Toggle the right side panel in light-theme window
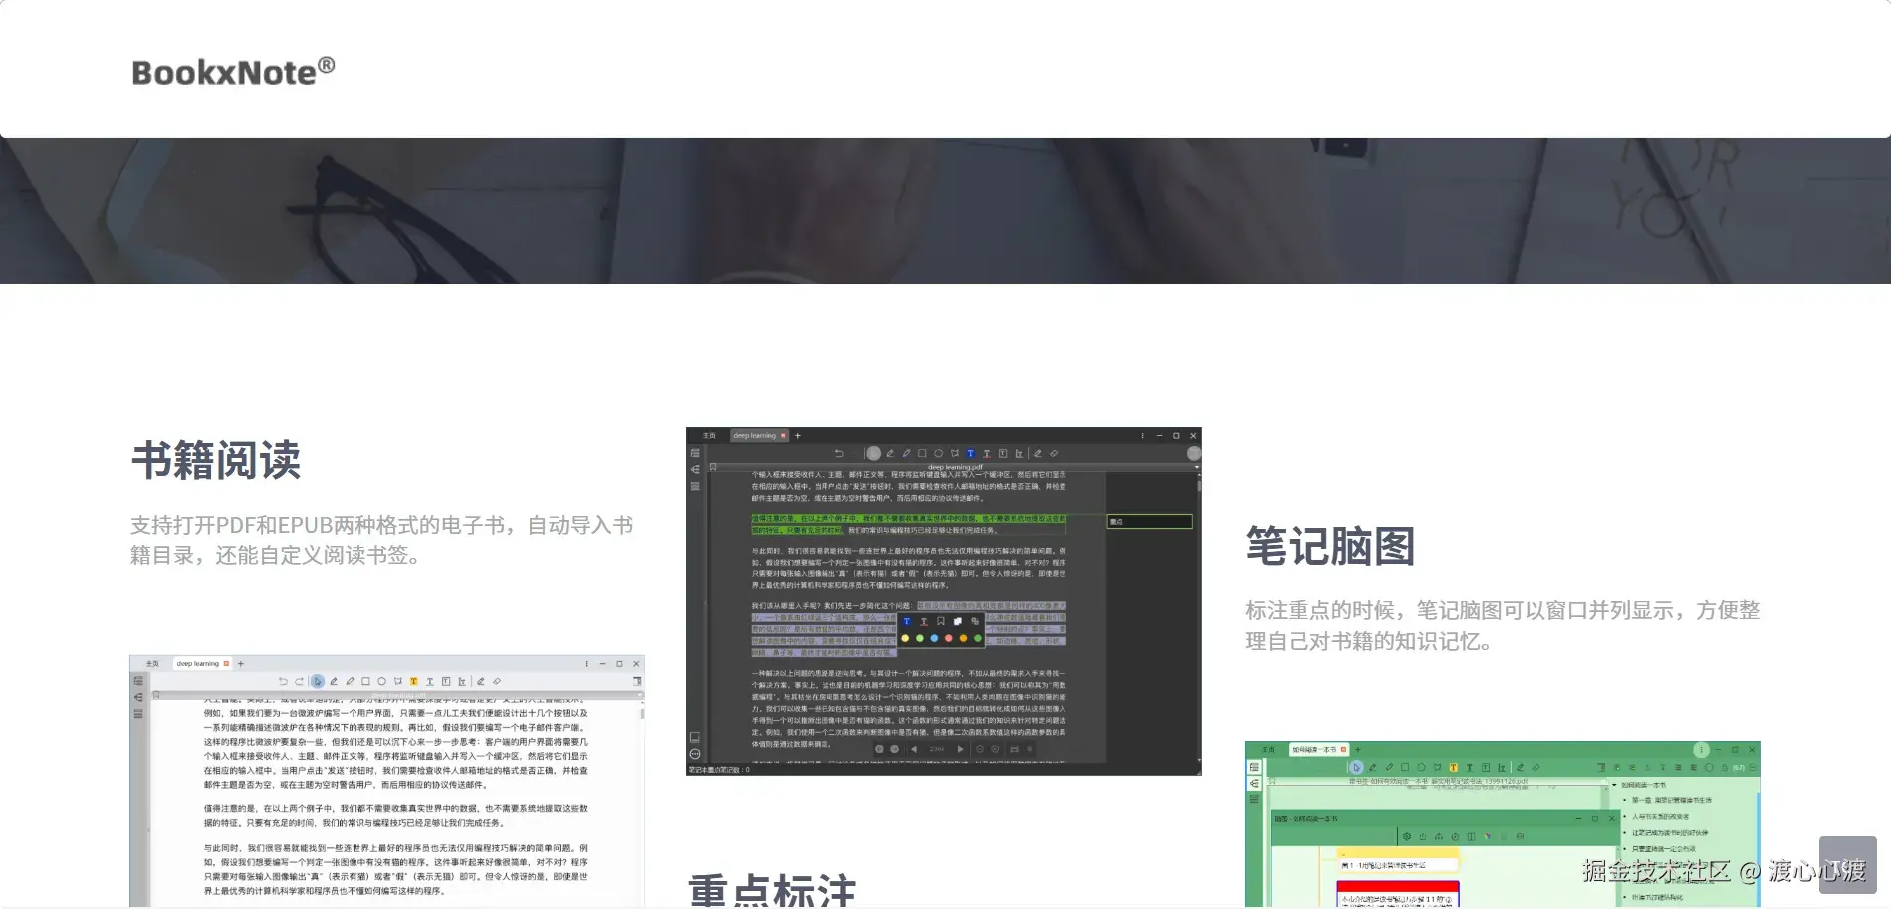 (x=636, y=682)
